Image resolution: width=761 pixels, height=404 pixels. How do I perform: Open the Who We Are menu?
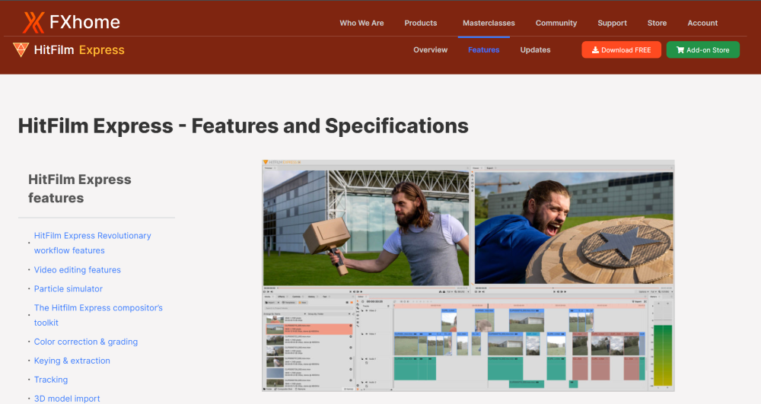click(x=361, y=23)
